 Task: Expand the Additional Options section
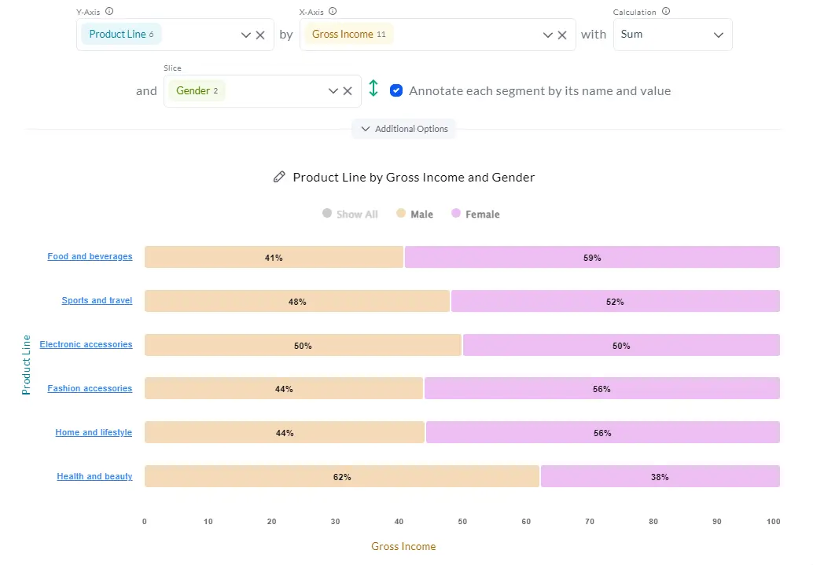[403, 128]
